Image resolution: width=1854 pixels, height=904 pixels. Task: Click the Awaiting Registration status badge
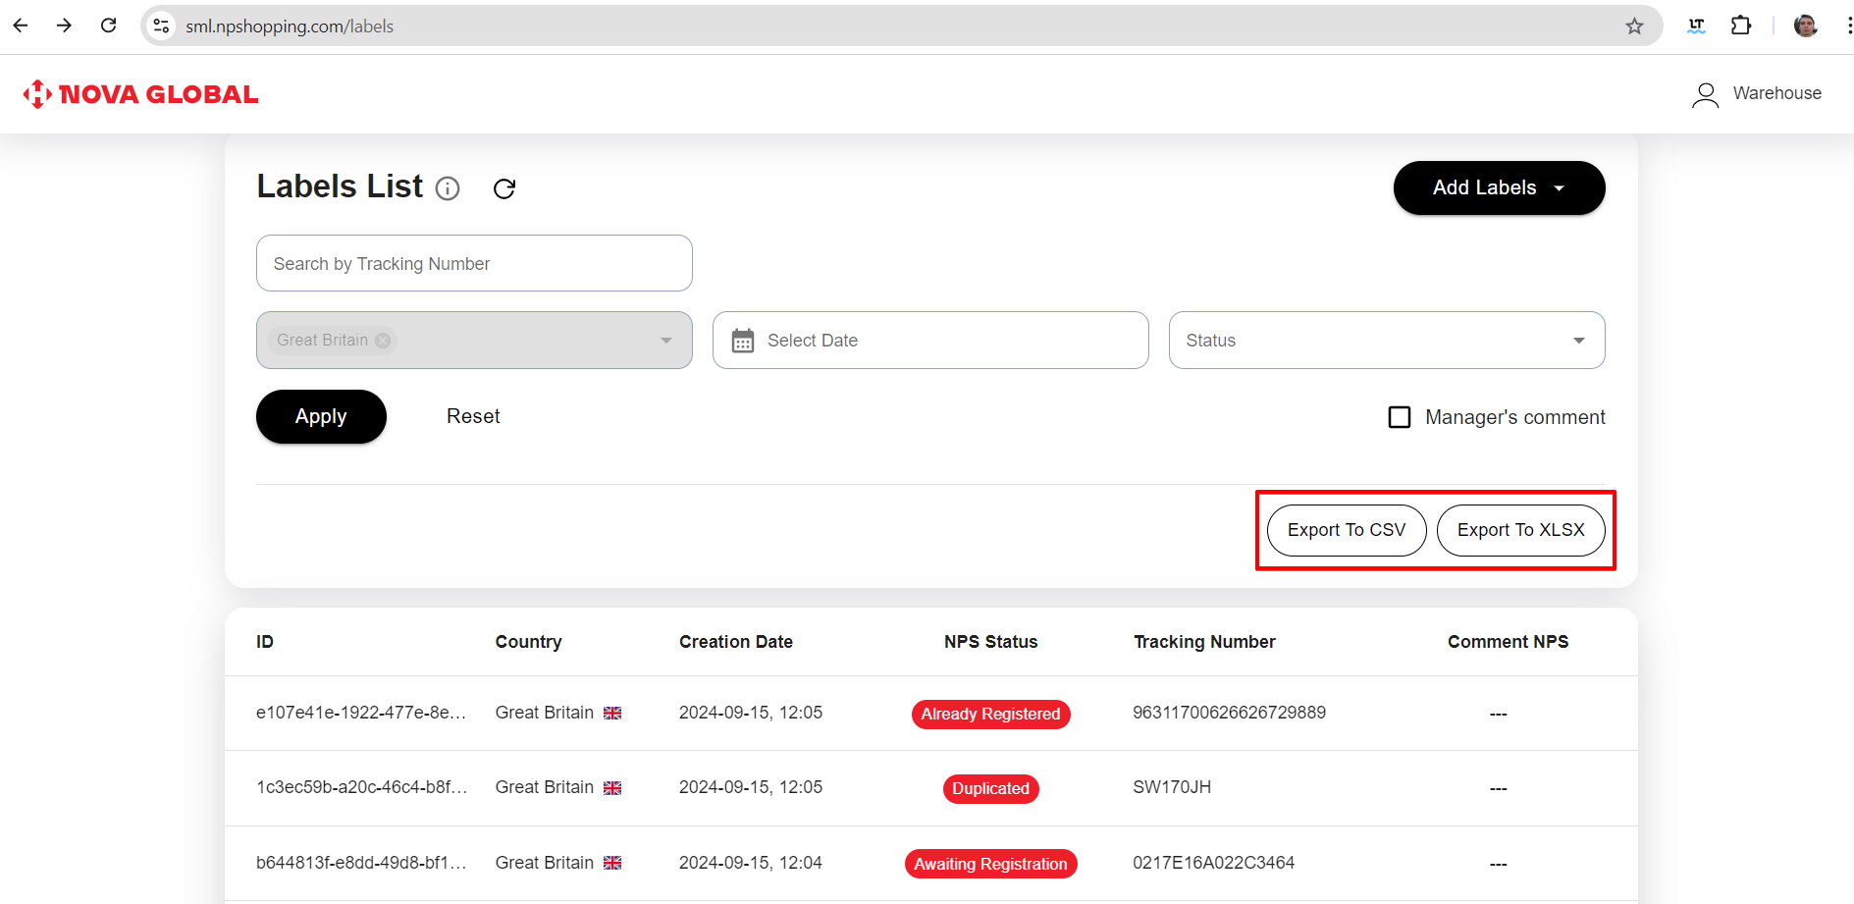990,864
